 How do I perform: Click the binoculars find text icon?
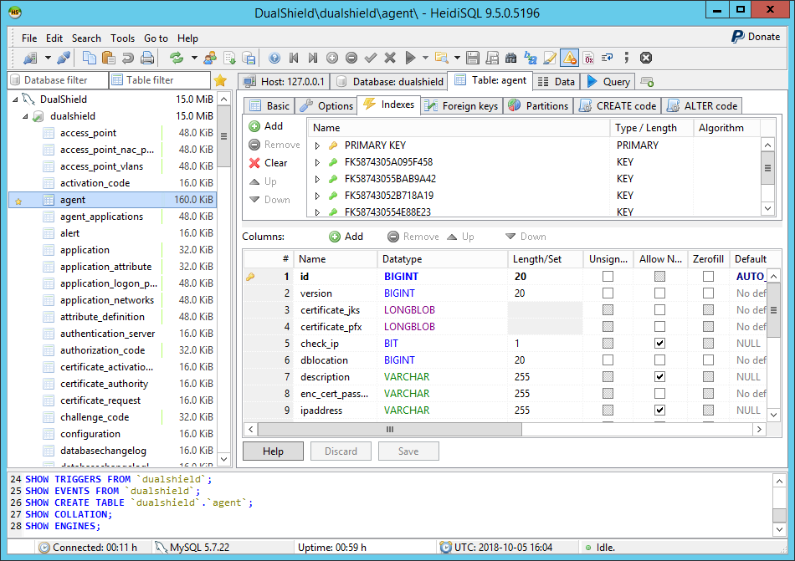pos(511,58)
